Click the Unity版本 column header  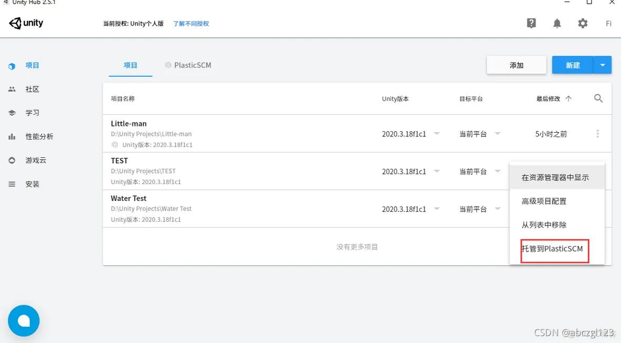tap(395, 99)
